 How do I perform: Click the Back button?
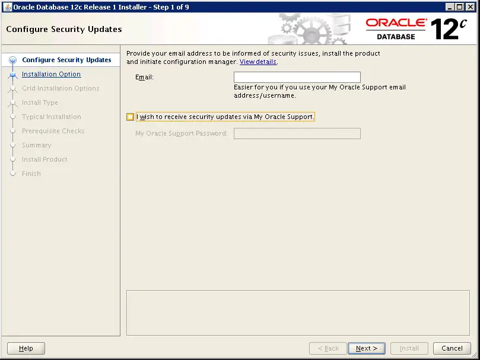click(x=328, y=348)
